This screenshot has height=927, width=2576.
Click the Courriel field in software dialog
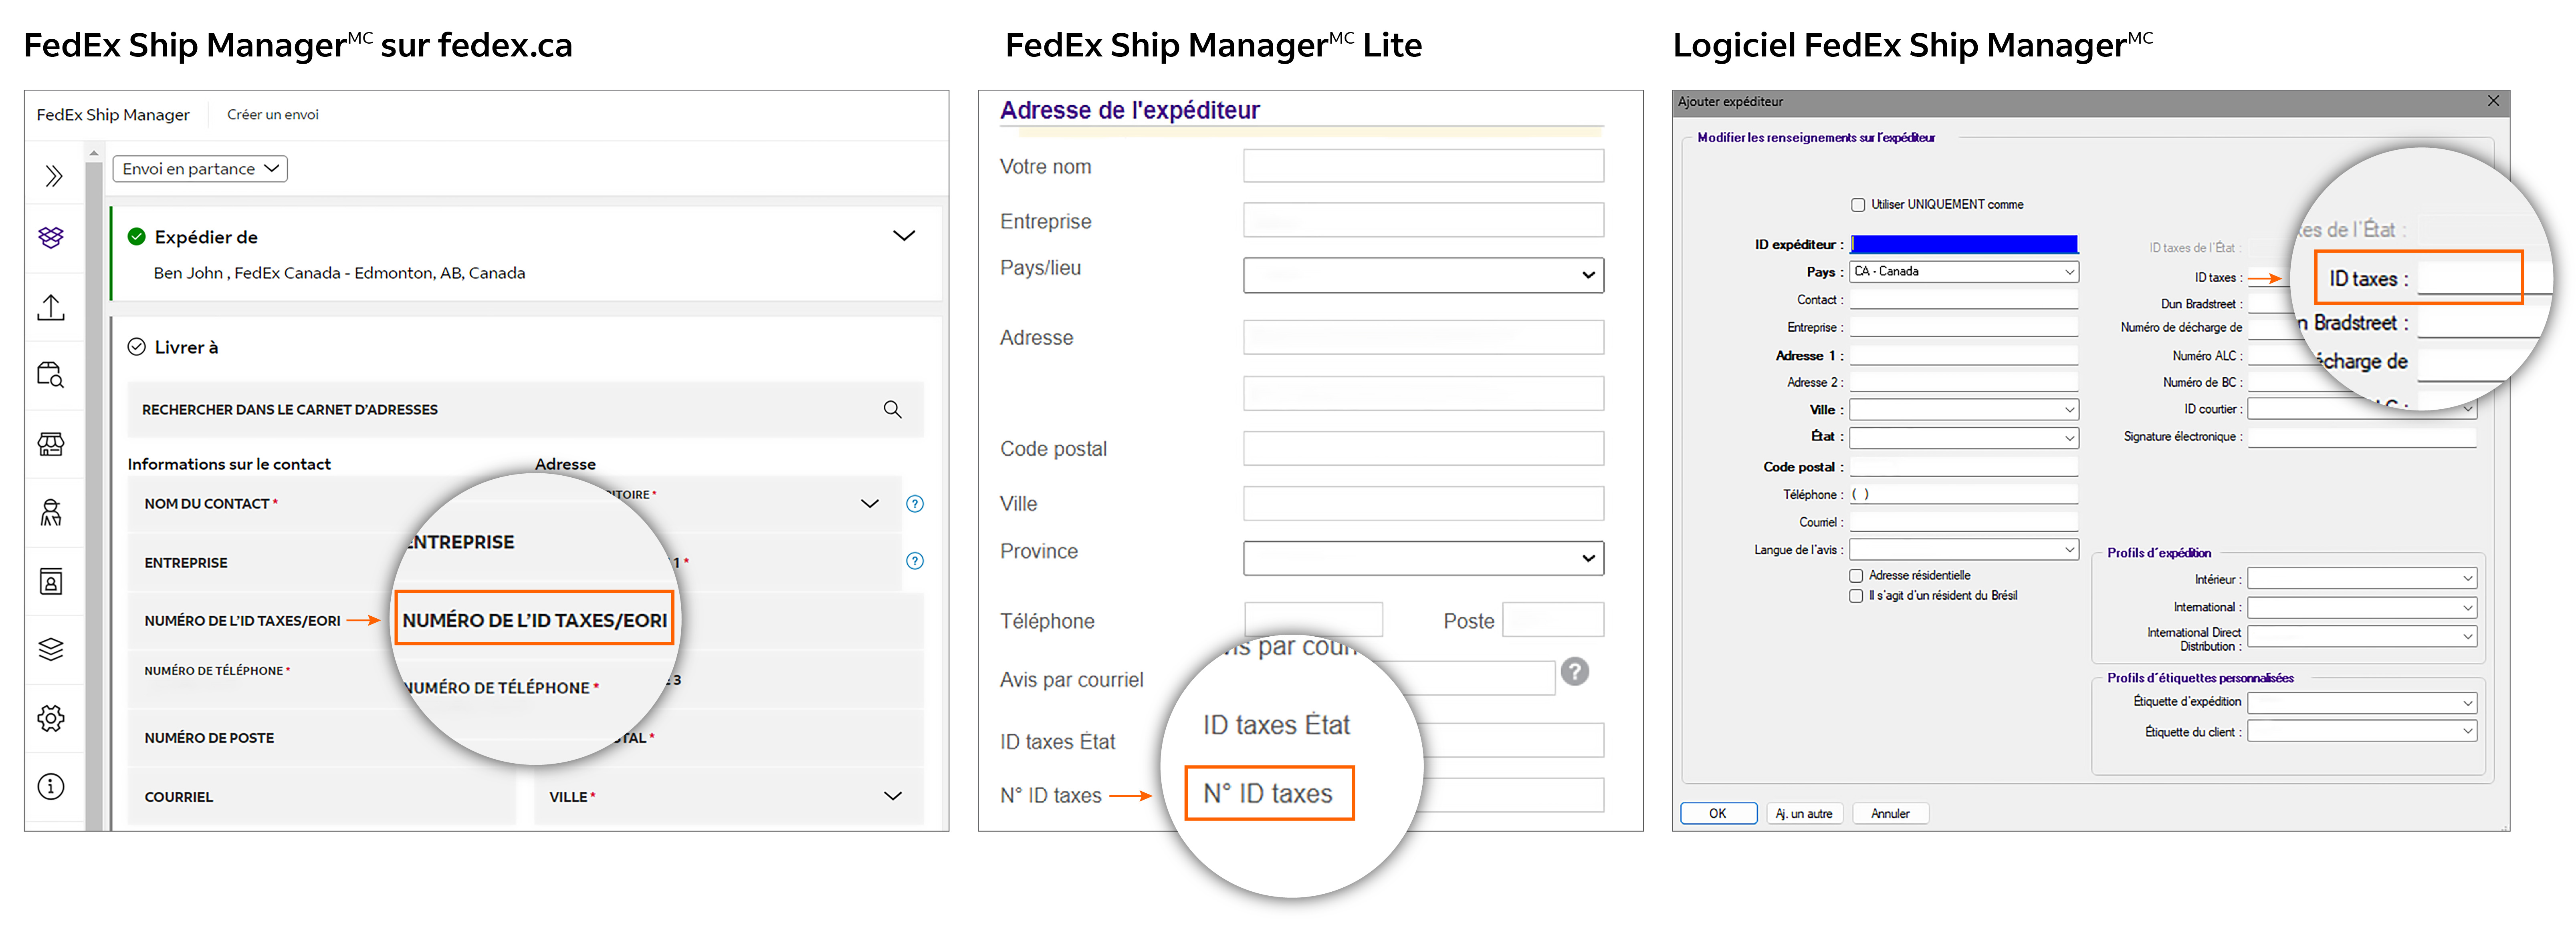point(1964,523)
